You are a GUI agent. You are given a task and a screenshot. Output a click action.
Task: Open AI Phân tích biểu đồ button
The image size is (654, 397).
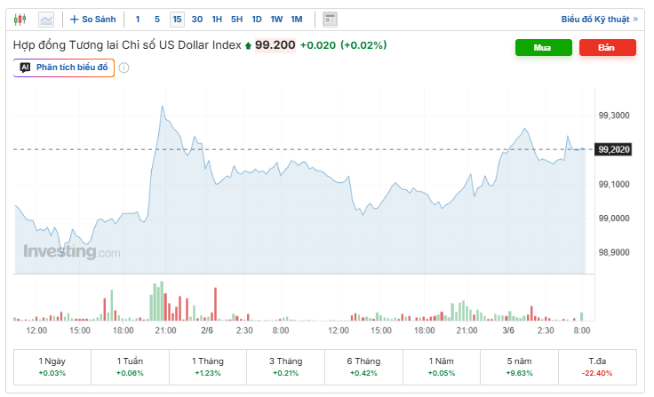pyautogui.click(x=64, y=67)
